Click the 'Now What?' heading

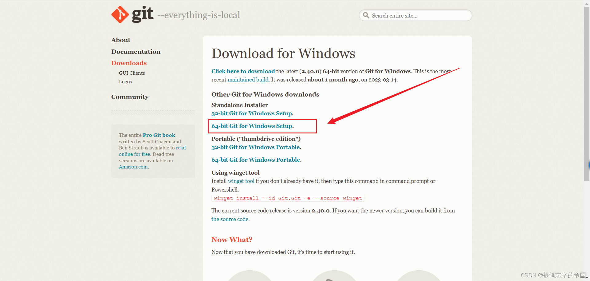232,239
